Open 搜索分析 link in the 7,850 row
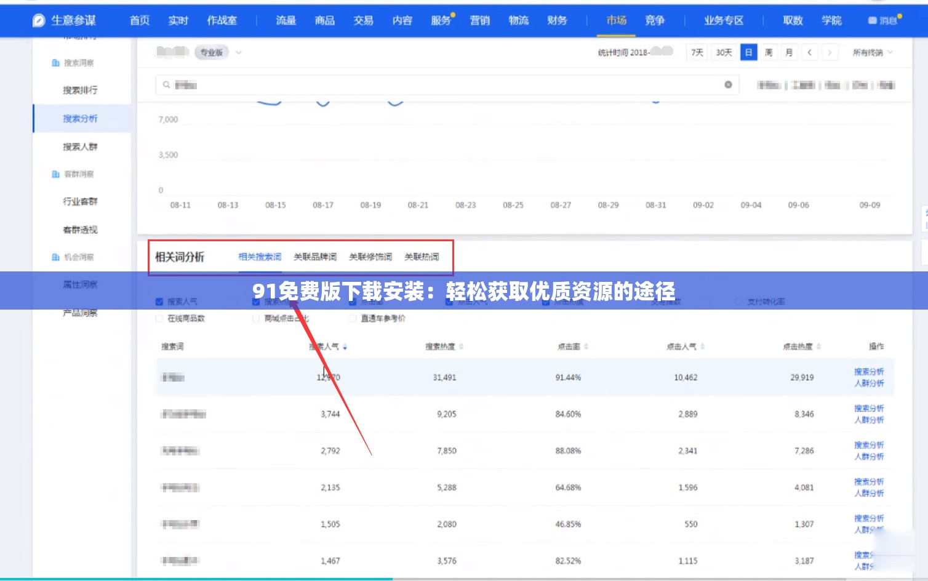This screenshot has width=928, height=581. click(869, 445)
